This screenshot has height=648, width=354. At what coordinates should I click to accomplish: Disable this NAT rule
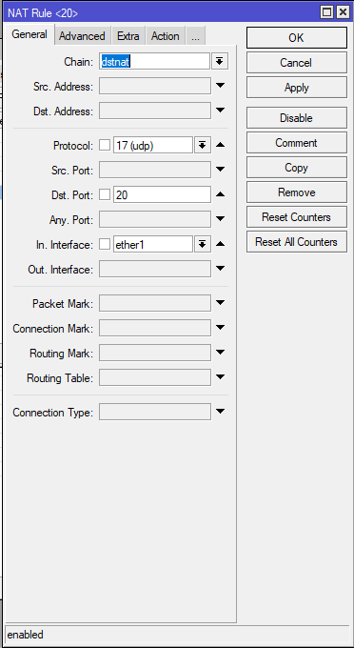coord(297,118)
